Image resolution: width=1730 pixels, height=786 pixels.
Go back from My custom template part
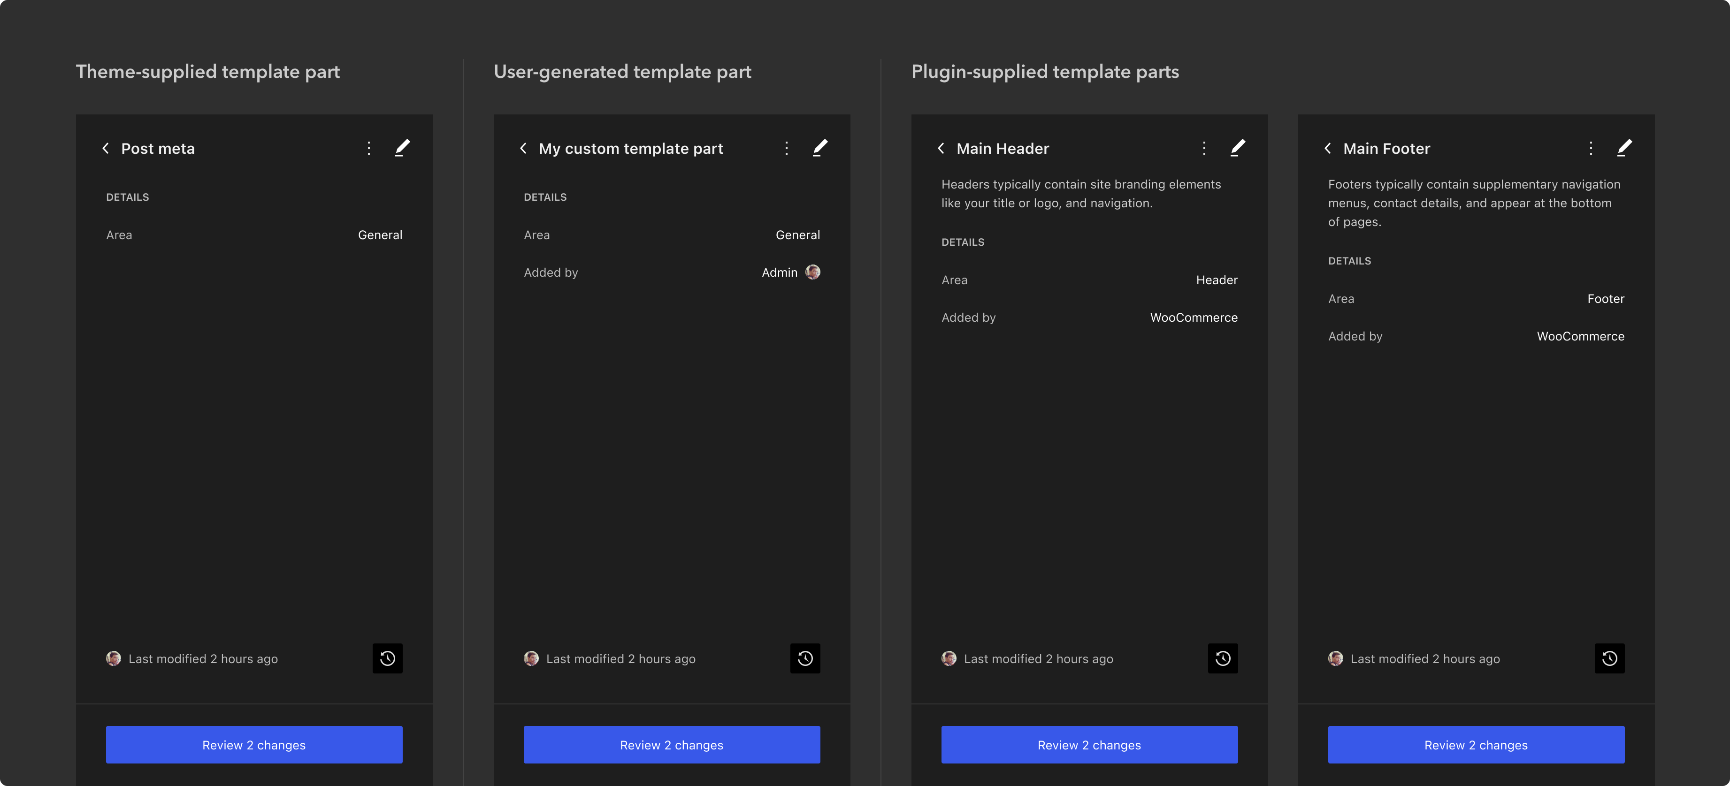tap(523, 148)
